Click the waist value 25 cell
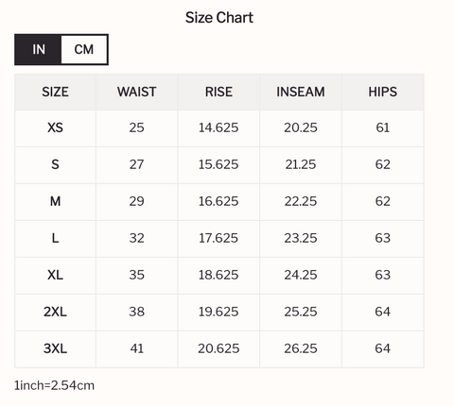Image resolution: width=454 pixels, height=406 pixels. (137, 128)
